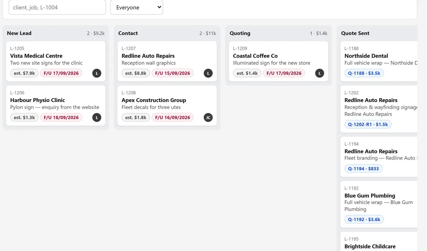This screenshot has height=251, width=427.
Task: Open the Harbour Physio Clinic lead title
Action: pos(38,100)
